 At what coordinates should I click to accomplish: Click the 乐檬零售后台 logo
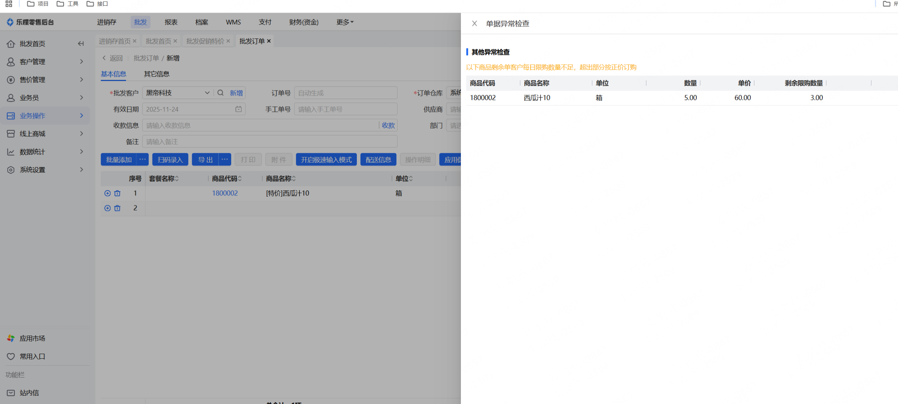click(30, 22)
